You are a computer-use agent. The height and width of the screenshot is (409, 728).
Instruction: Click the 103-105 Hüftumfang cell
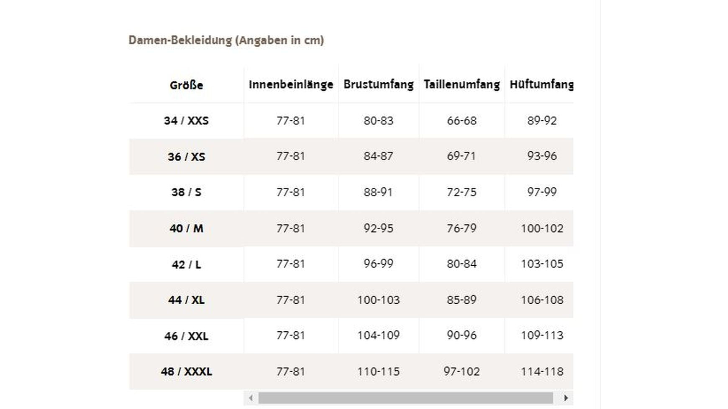pyautogui.click(x=542, y=264)
